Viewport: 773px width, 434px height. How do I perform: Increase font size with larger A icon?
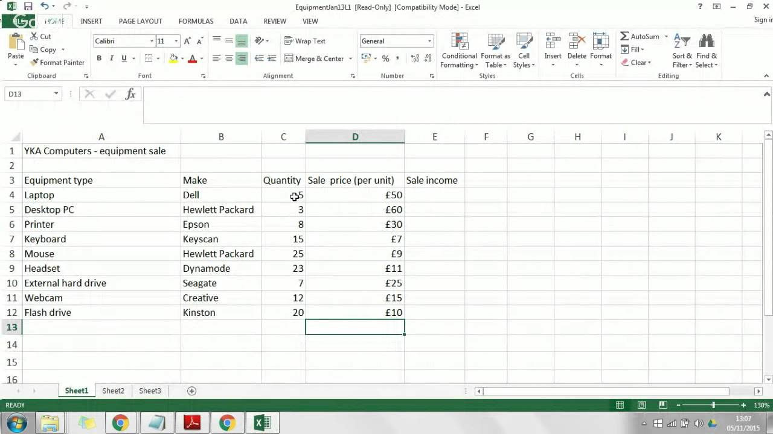[187, 41]
